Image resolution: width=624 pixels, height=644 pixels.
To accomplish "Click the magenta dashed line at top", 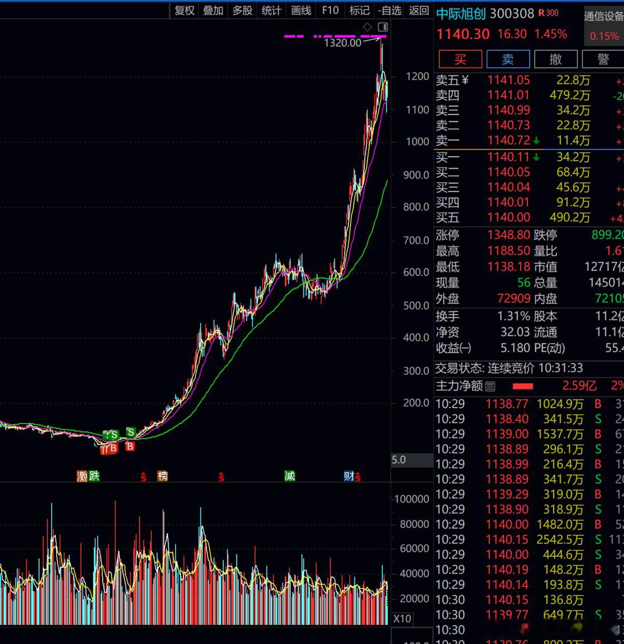I will coord(335,37).
